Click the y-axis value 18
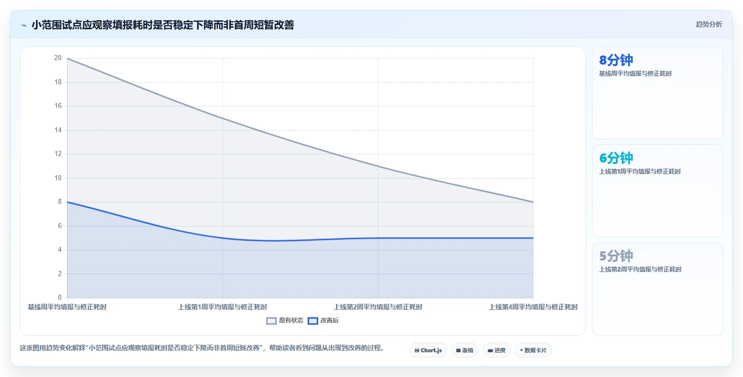 coord(58,82)
